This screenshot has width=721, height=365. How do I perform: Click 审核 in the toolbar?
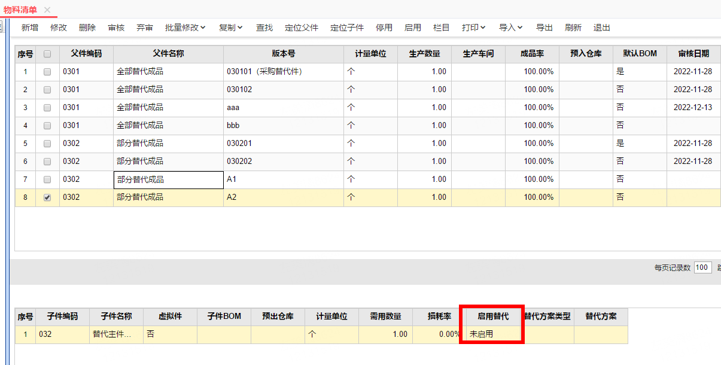click(x=116, y=28)
